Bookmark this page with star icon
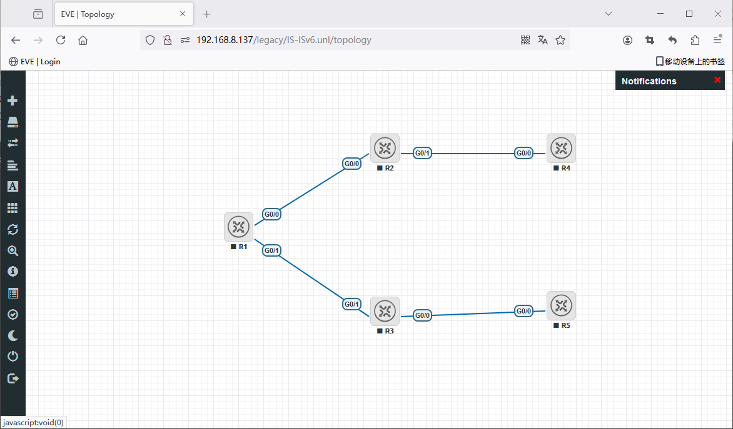Viewport: 733px width, 429px height. point(560,40)
